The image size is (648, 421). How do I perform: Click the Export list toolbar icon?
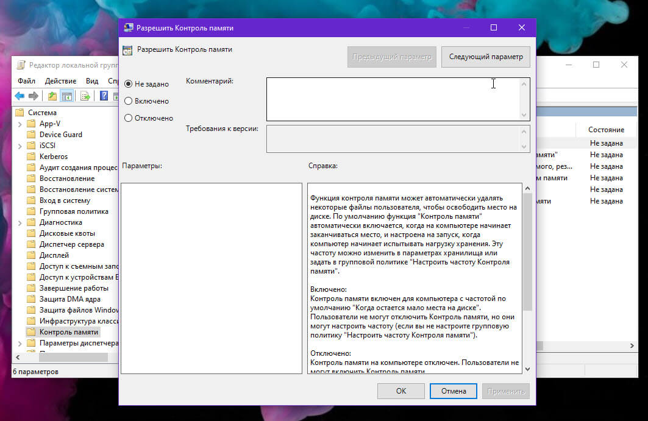click(85, 96)
